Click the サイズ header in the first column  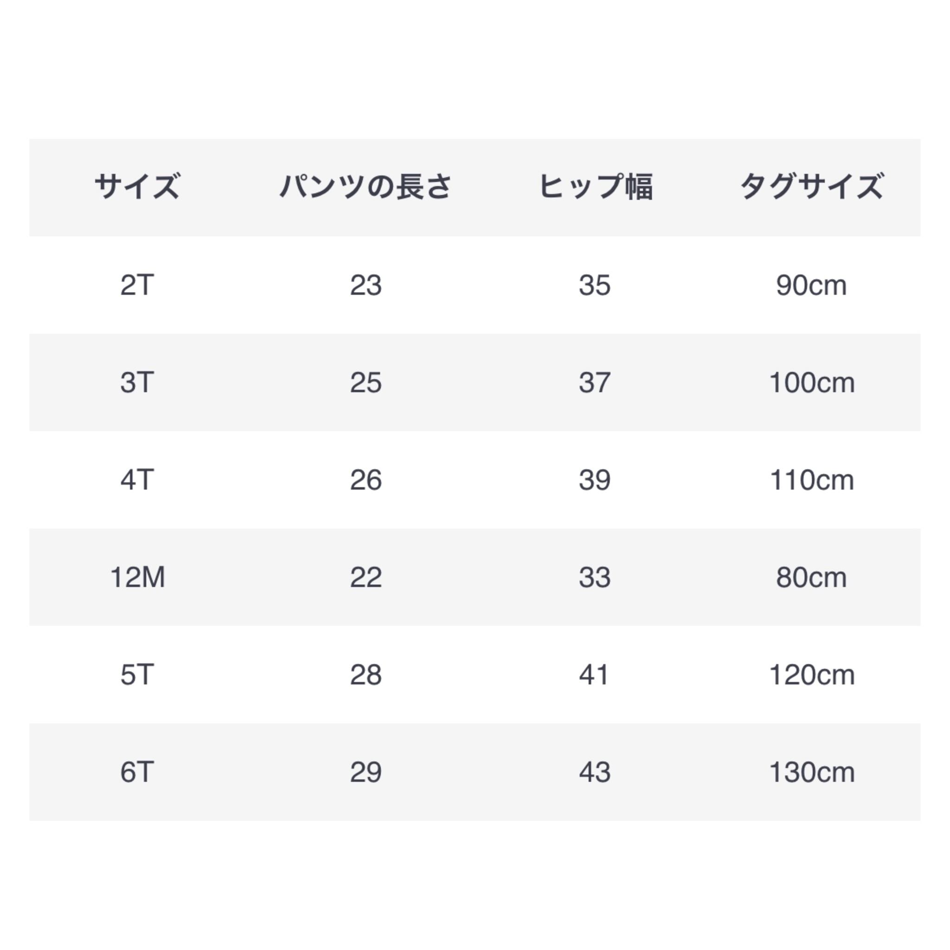click(137, 187)
